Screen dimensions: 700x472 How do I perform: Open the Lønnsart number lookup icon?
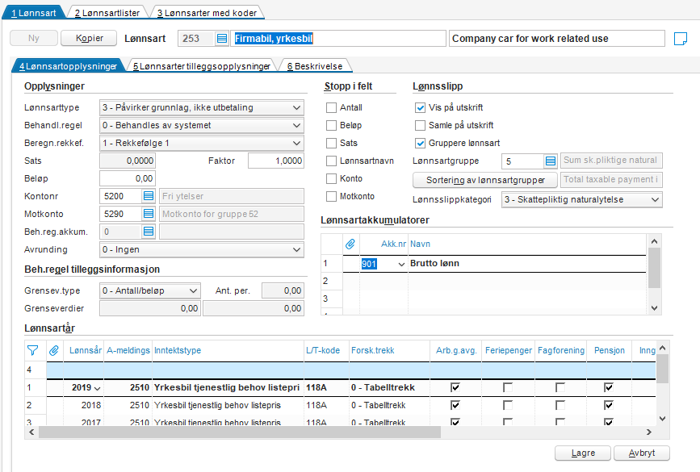coord(222,39)
